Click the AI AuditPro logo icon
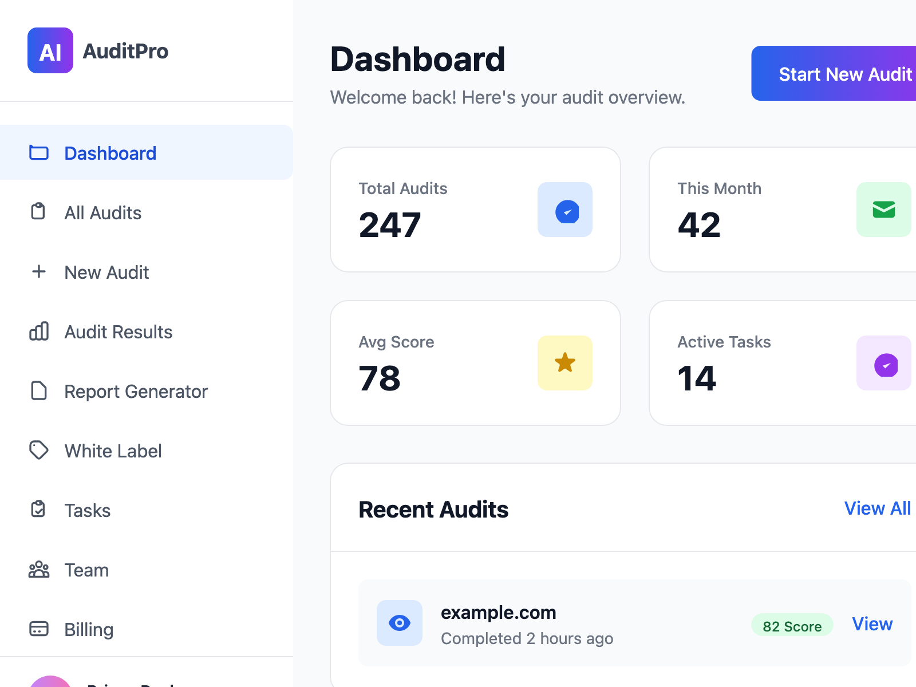Image resolution: width=916 pixels, height=687 pixels. pos(50,50)
